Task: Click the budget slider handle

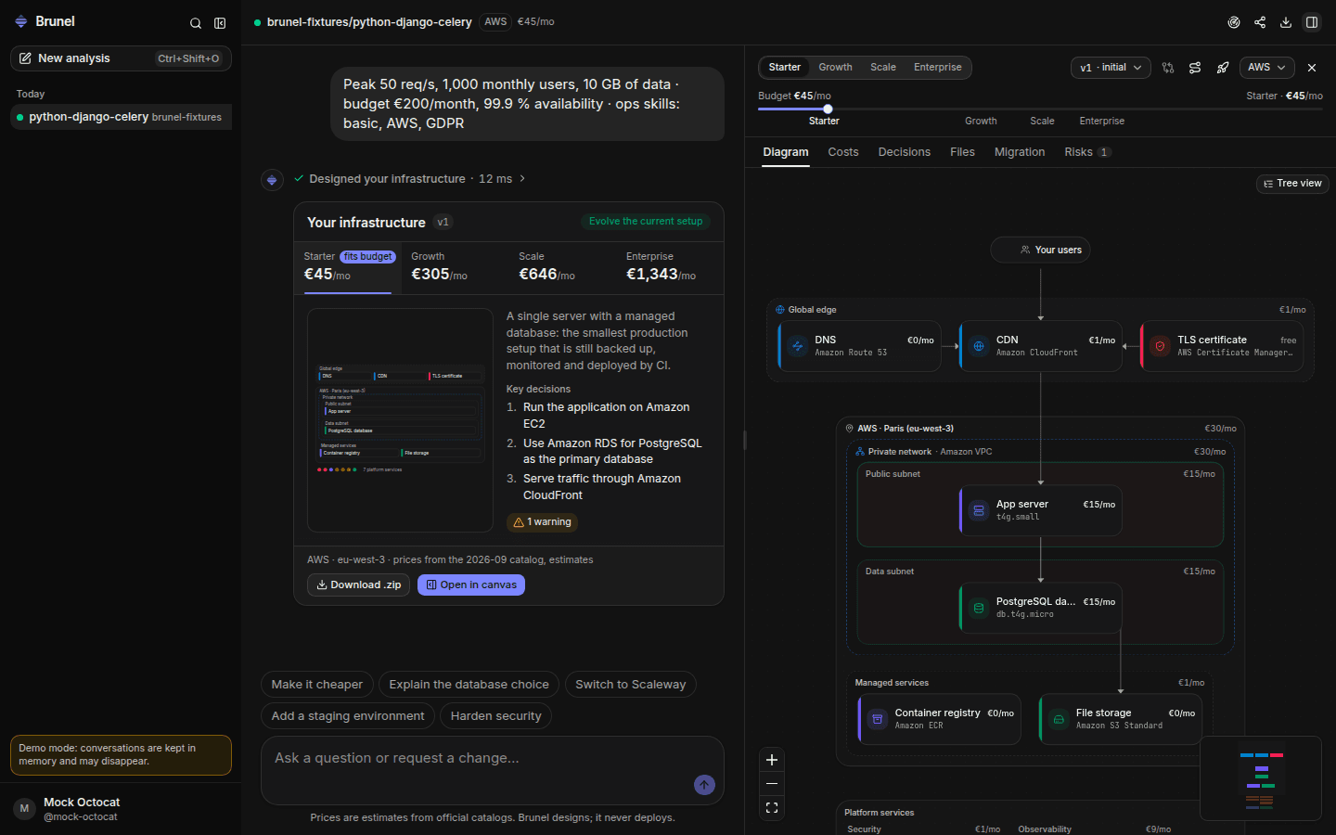Action: (x=828, y=109)
